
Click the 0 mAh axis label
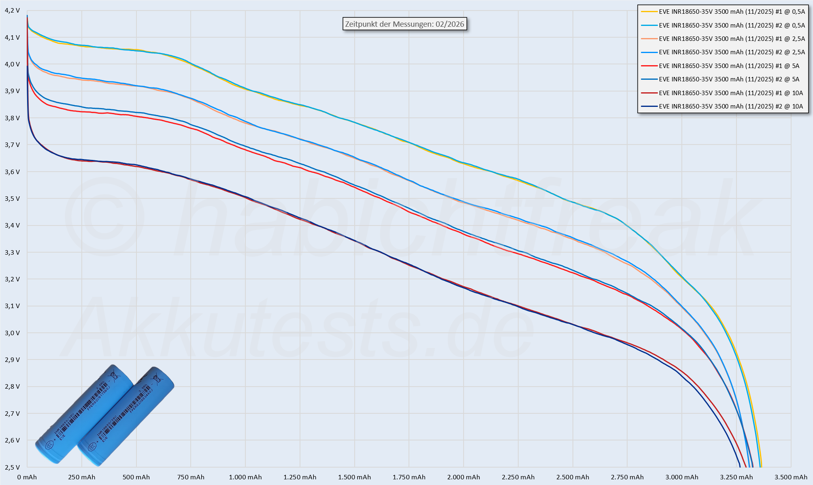point(27,477)
